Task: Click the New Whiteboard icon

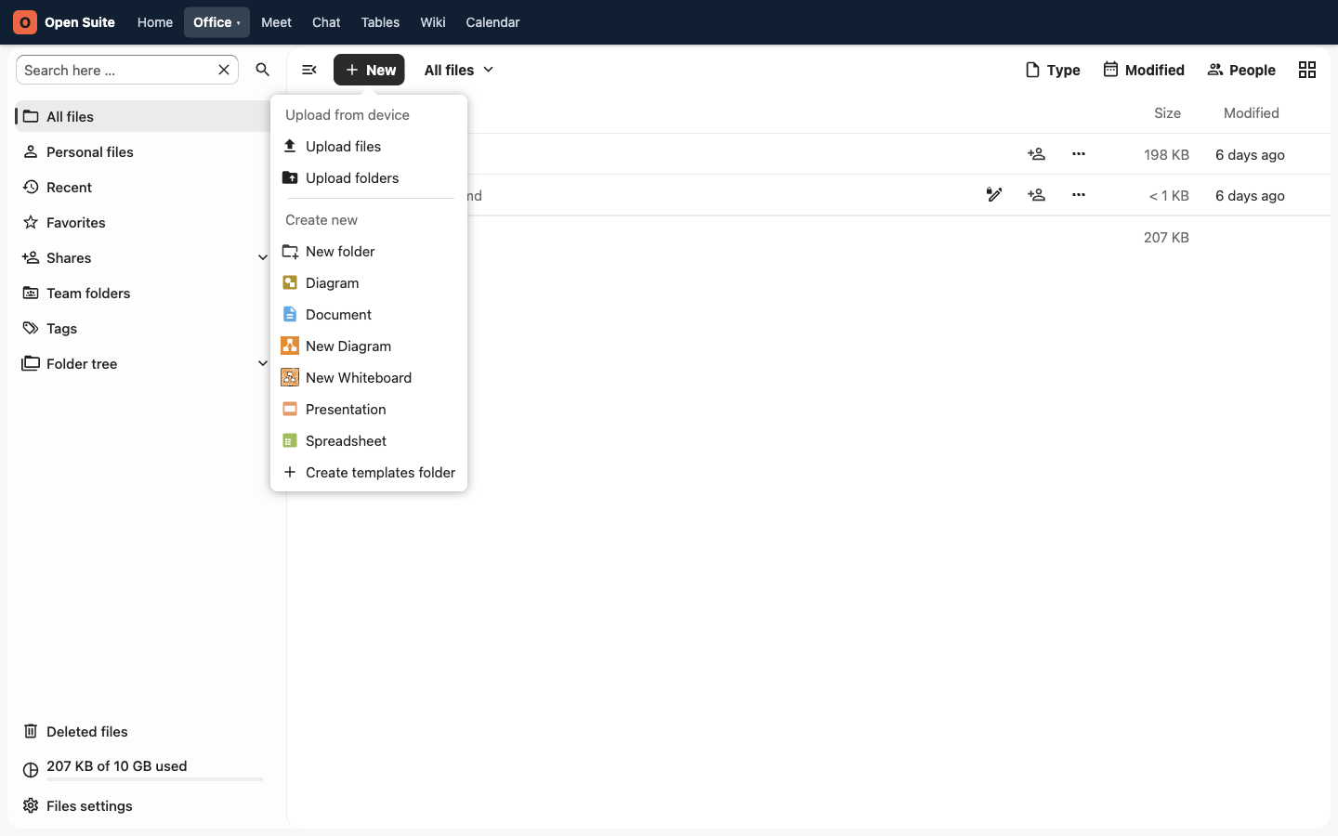Action: tap(290, 378)
